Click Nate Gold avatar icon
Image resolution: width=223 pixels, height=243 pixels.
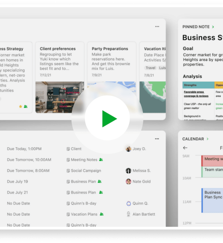click(x=128, y=181)
